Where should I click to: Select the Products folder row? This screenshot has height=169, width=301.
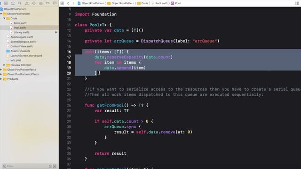(x=29, y=79)
